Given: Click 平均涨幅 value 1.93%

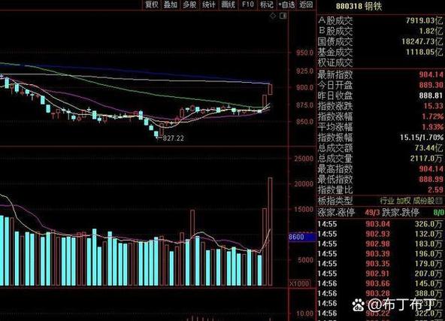Looking at the screenshot, I should [432, 127].
